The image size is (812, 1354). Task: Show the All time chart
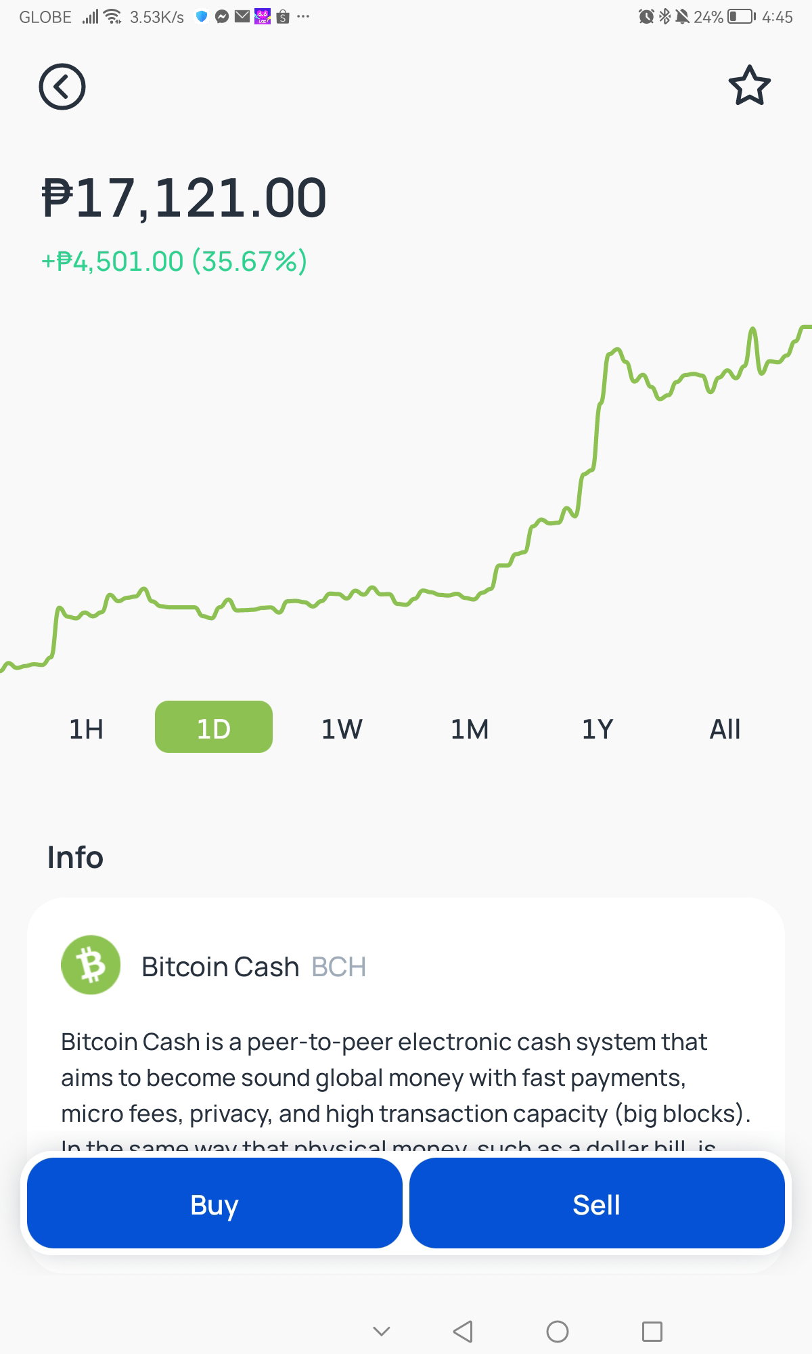click(725, 729)
